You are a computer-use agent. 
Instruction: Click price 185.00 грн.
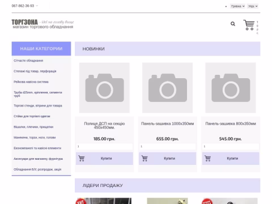pyautogui.click(x=104, y=139)
